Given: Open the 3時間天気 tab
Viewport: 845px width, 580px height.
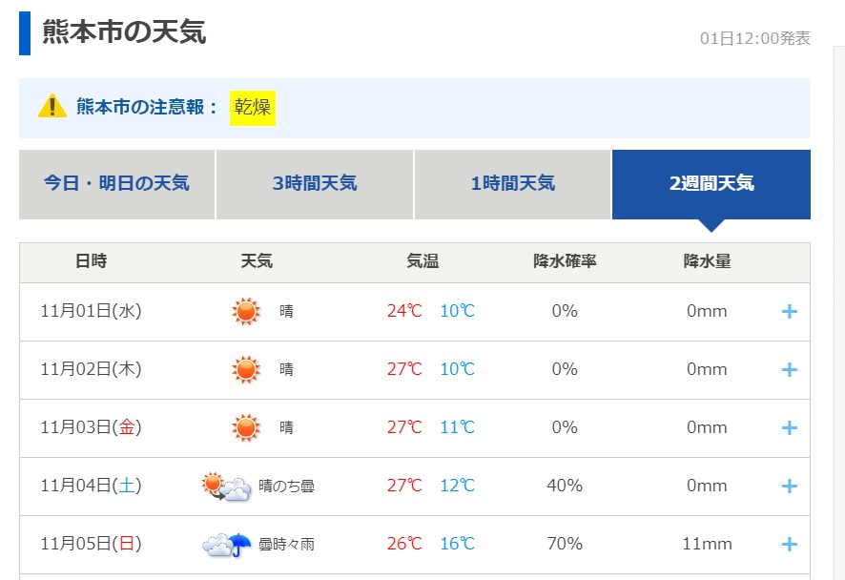Looking at the screenshot, I should (x=315, y=184).
